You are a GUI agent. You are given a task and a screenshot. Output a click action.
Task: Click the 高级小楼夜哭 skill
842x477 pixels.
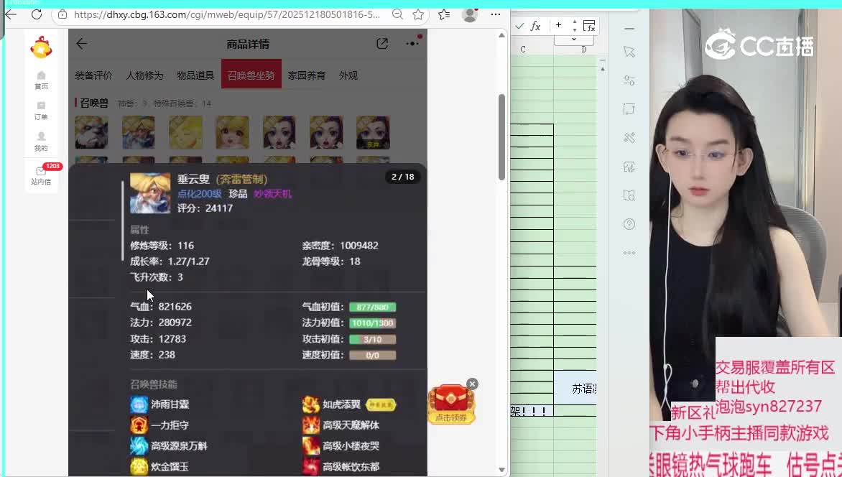coord(341,446)
